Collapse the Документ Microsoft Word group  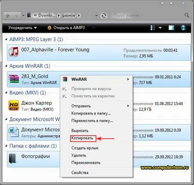click(x=6, y=119)
